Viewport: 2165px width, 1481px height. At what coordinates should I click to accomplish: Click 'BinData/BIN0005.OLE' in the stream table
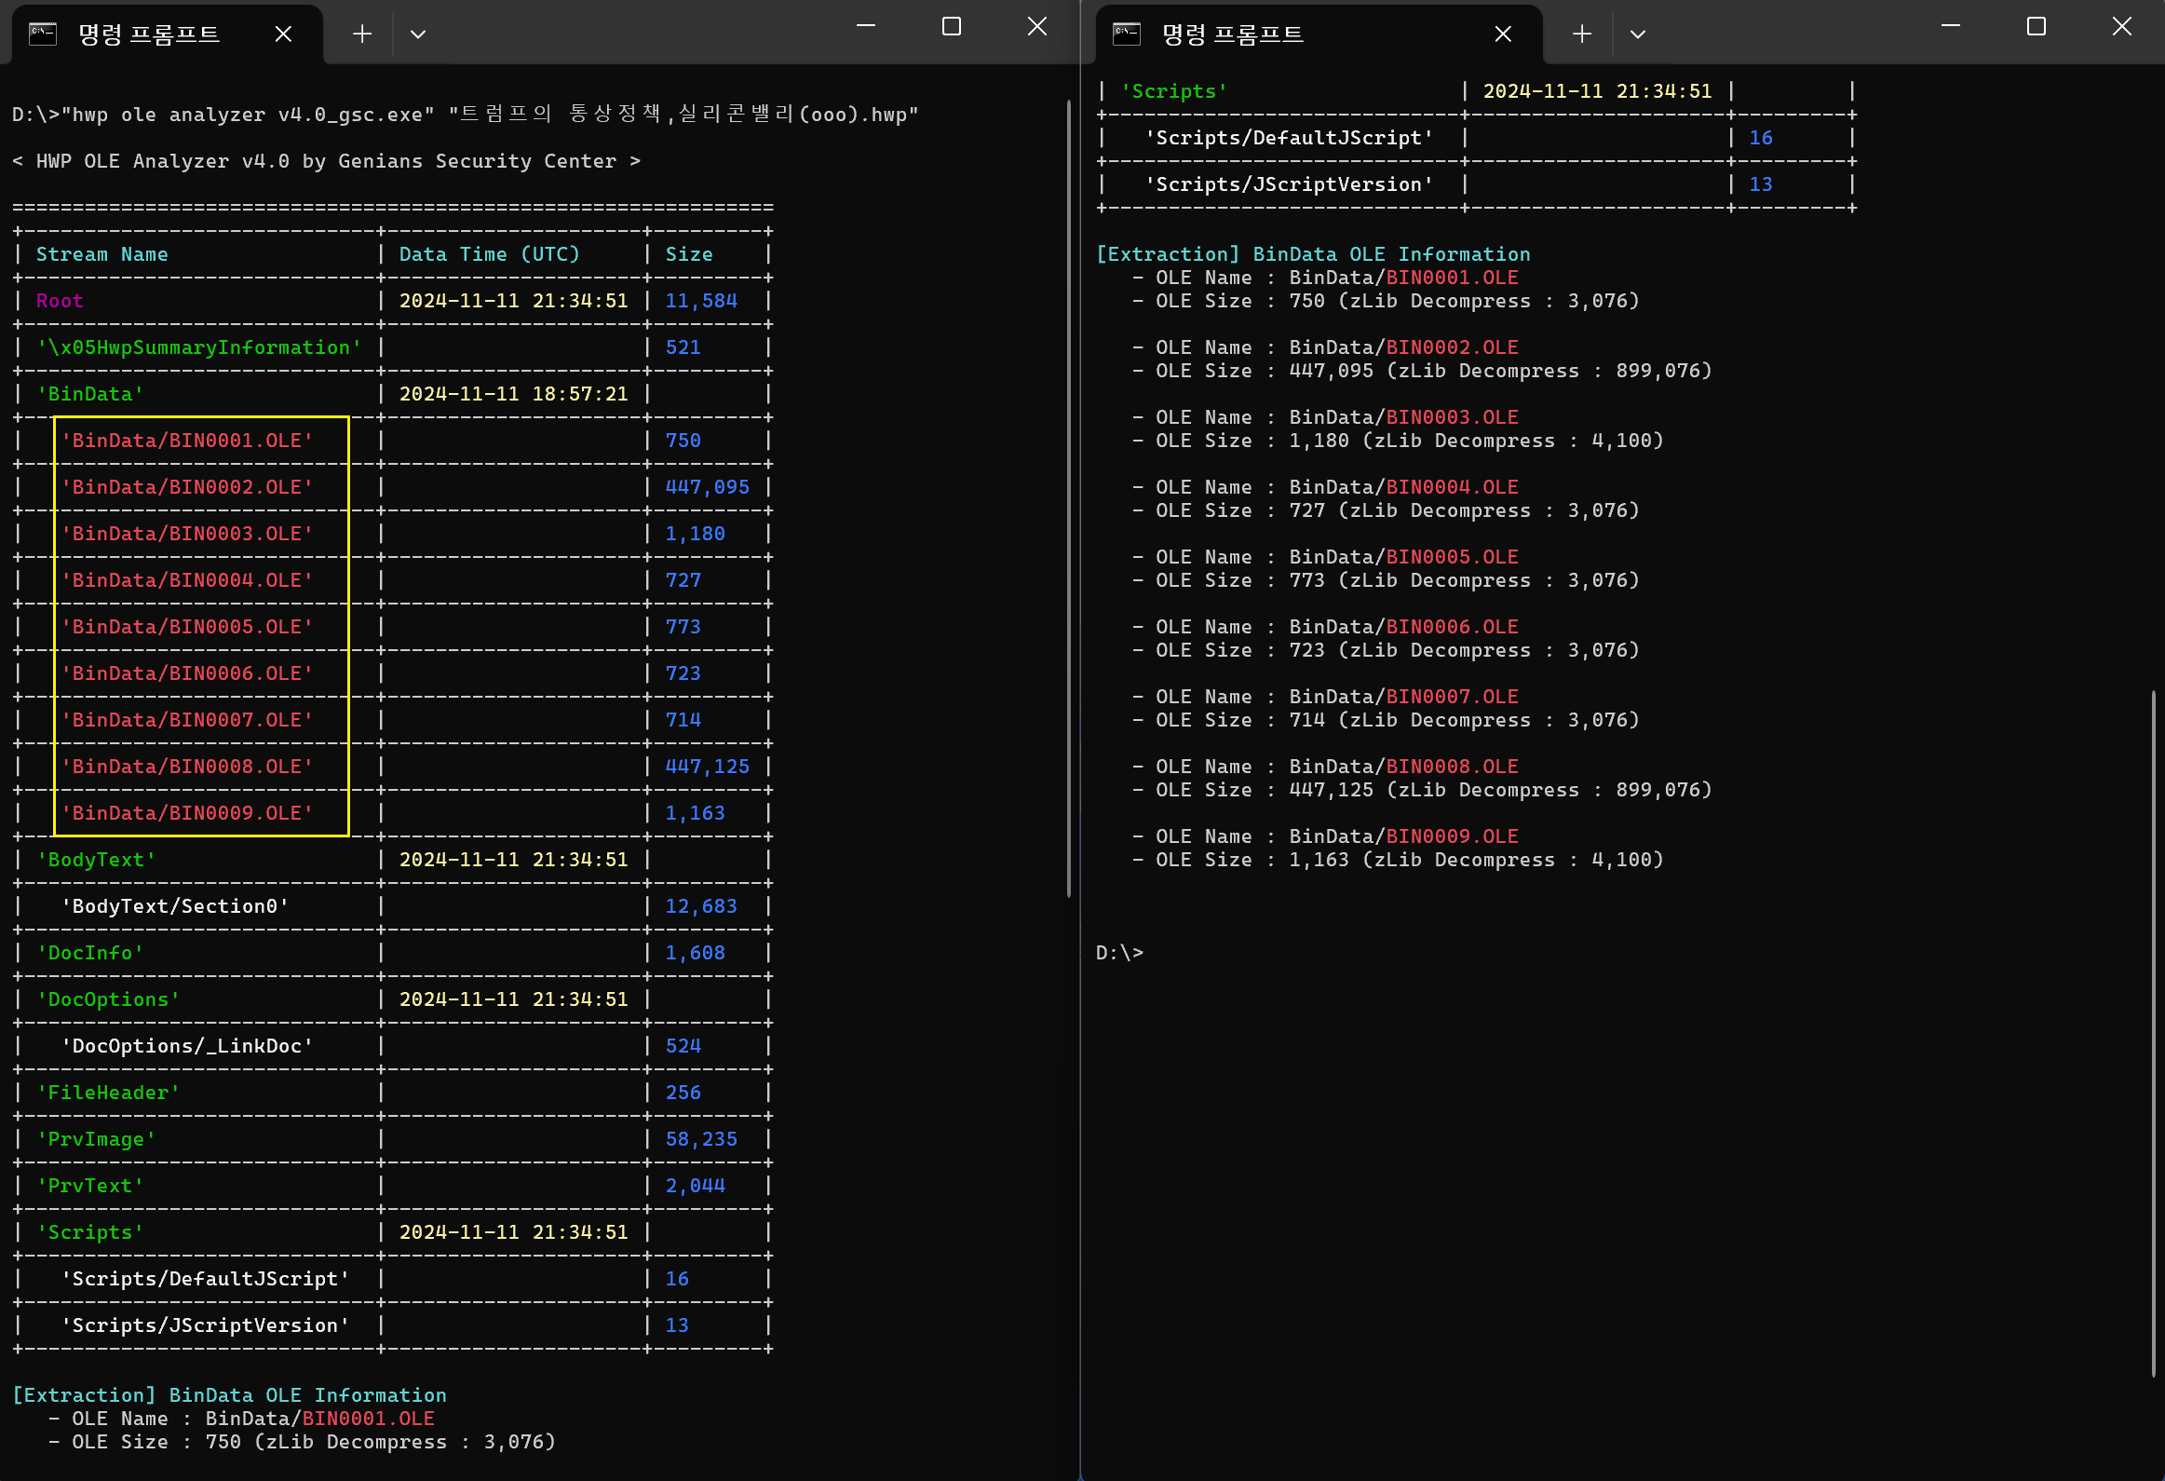[186, 627]
